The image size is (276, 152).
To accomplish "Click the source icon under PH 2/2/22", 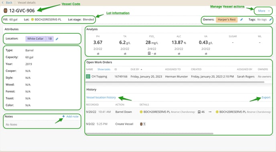I will (x=98, y=54).
